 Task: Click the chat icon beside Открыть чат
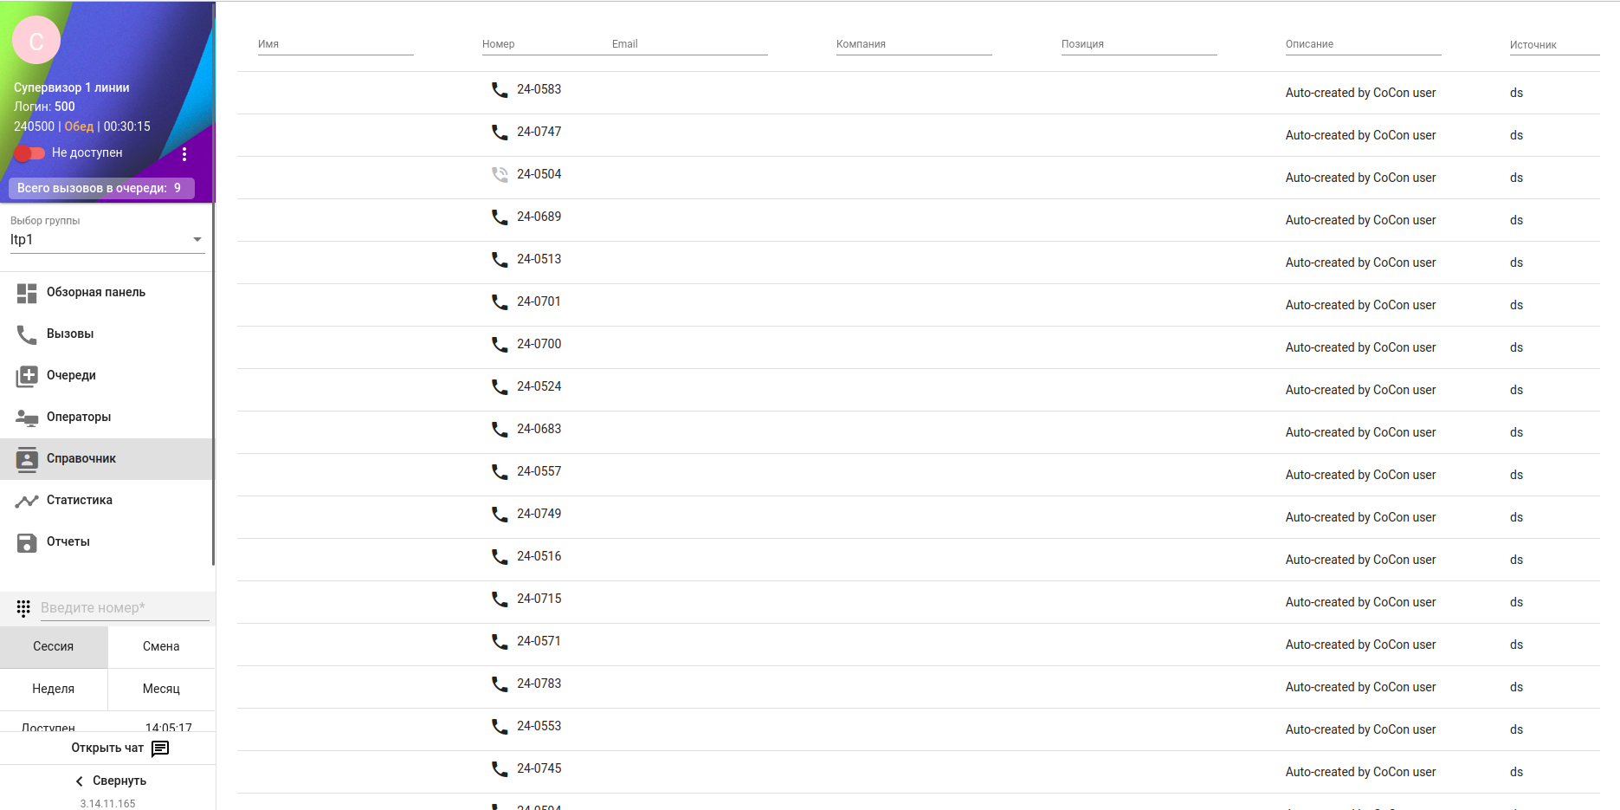(160, 748)
